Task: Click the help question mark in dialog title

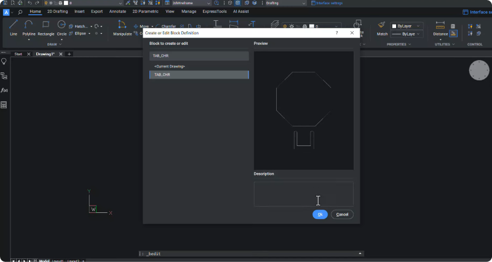Action: [x=336, y=33]
